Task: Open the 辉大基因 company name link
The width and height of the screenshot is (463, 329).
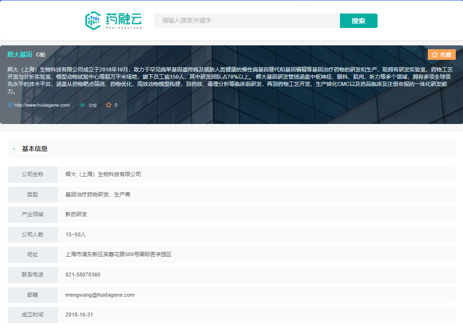Action: [20, 55]
